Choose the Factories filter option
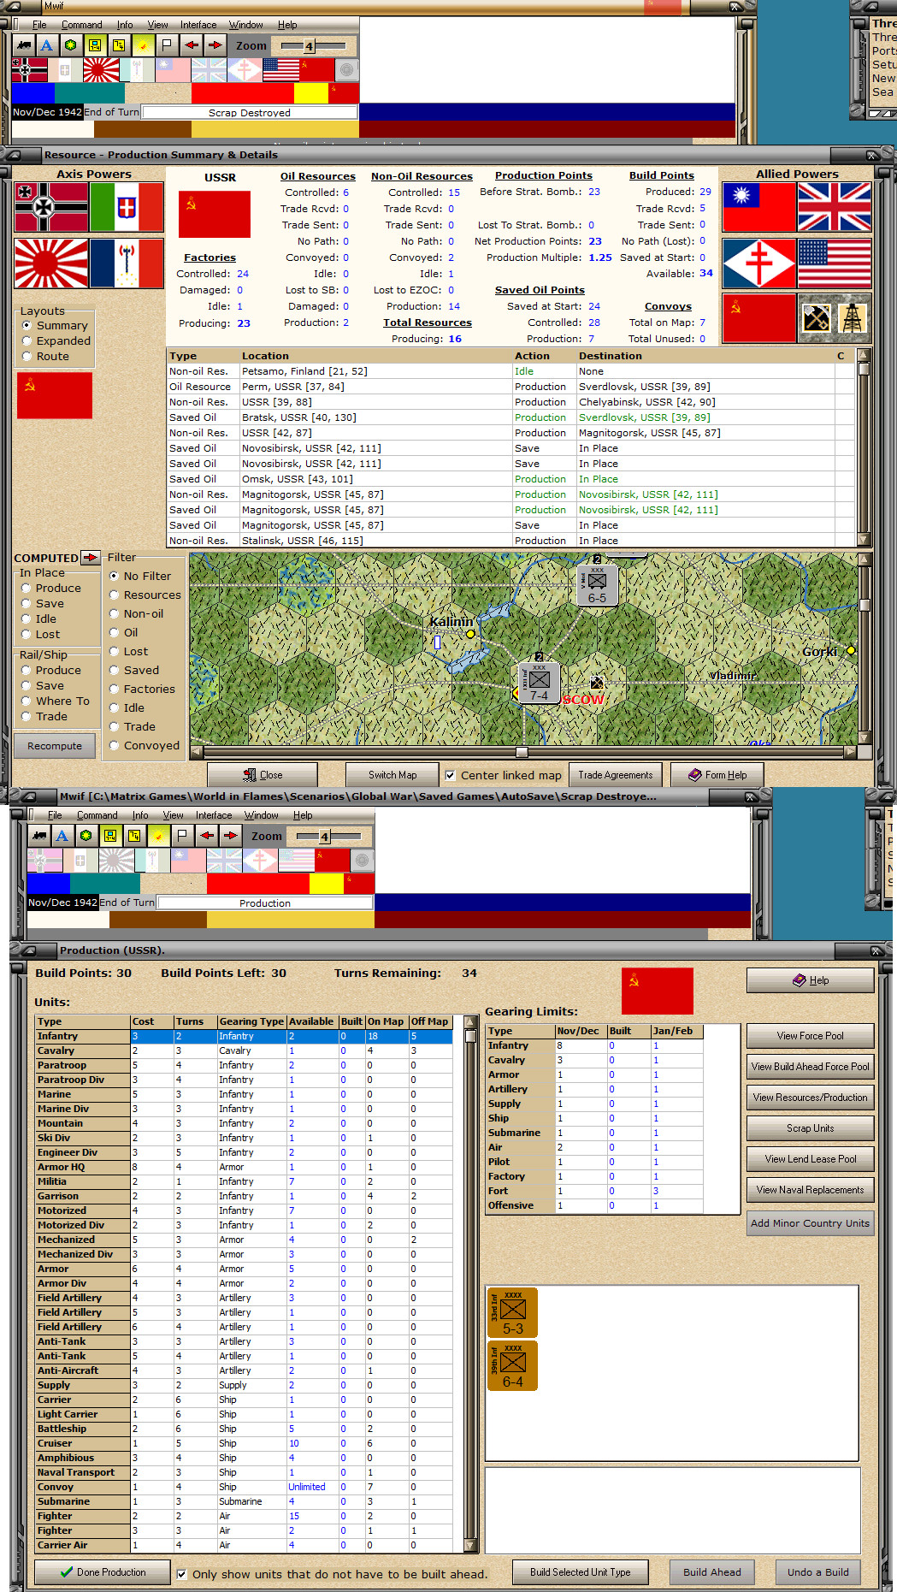 coord(114,689)
